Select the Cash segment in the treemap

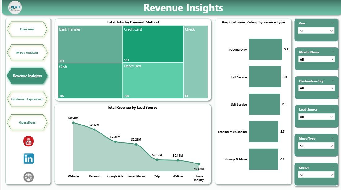pyautogui.click(x=89, y=80)
